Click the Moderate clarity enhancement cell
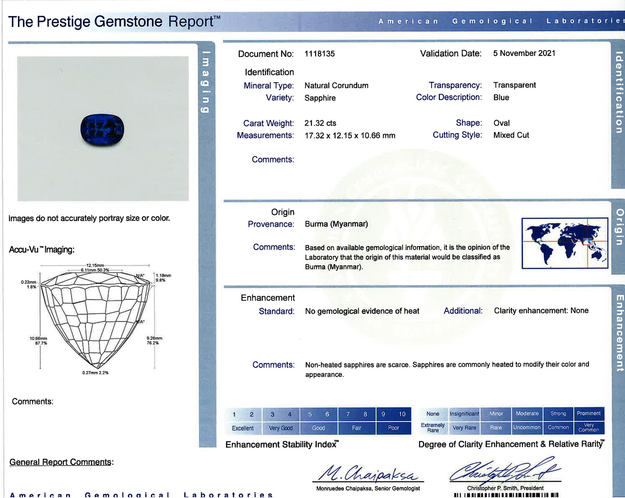 click(527, 414)
